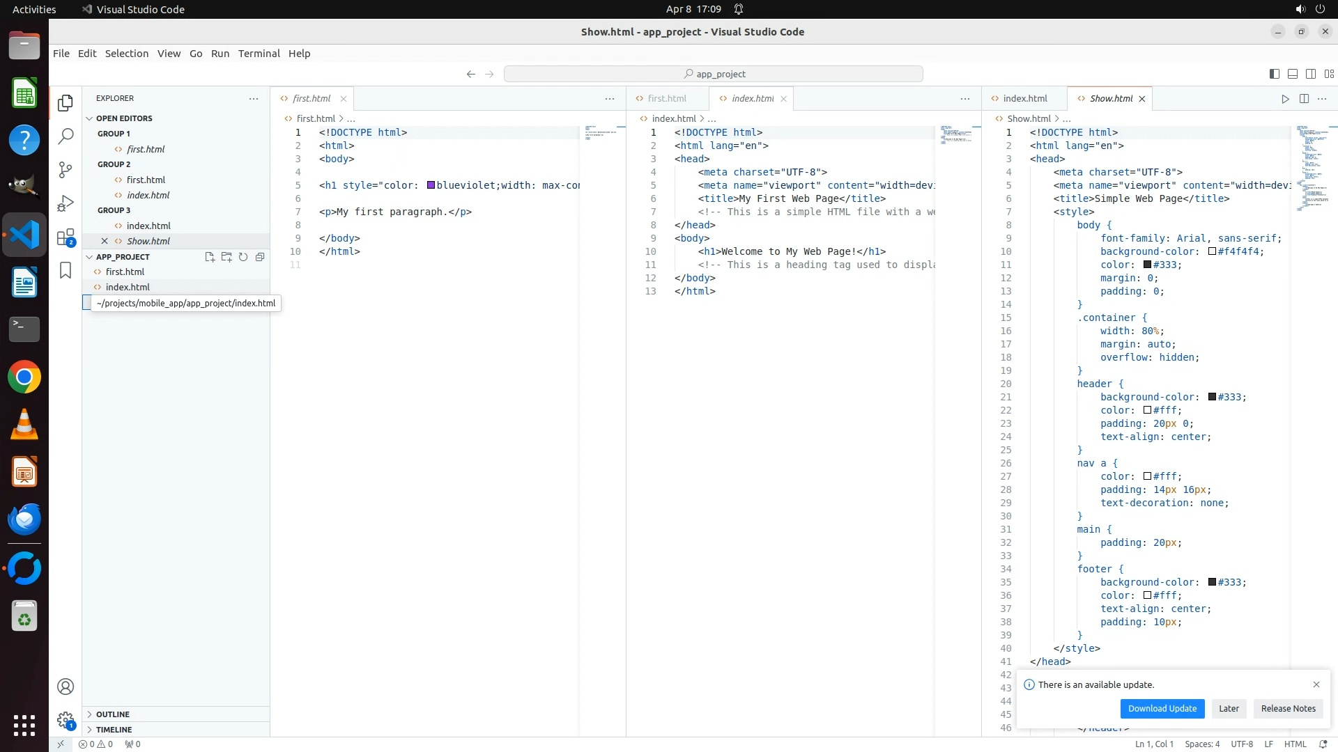Expand the TIMELINE section
The height and width of the screenshot is (752, 1338).
pyautogui.click(x=114, y=730)
